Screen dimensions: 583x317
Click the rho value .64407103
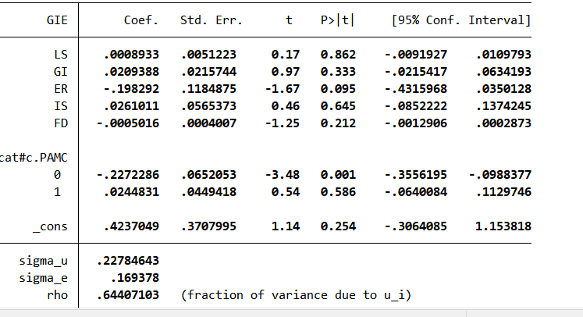point(128,295)
